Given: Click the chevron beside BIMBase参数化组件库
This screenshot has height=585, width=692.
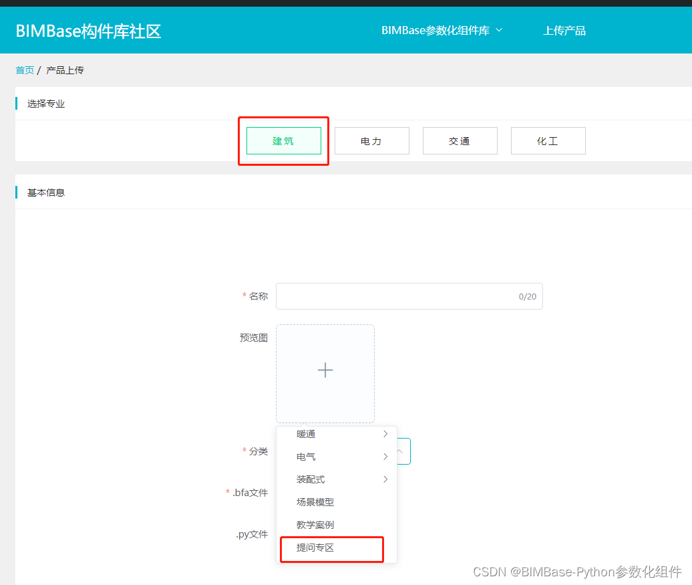Looking at the screenshot, I should coord(499,30).
